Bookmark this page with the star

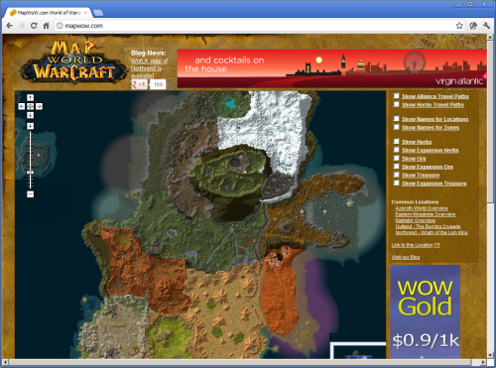459,26
